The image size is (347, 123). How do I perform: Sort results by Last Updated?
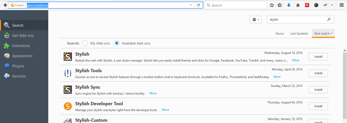coord(299,34)
